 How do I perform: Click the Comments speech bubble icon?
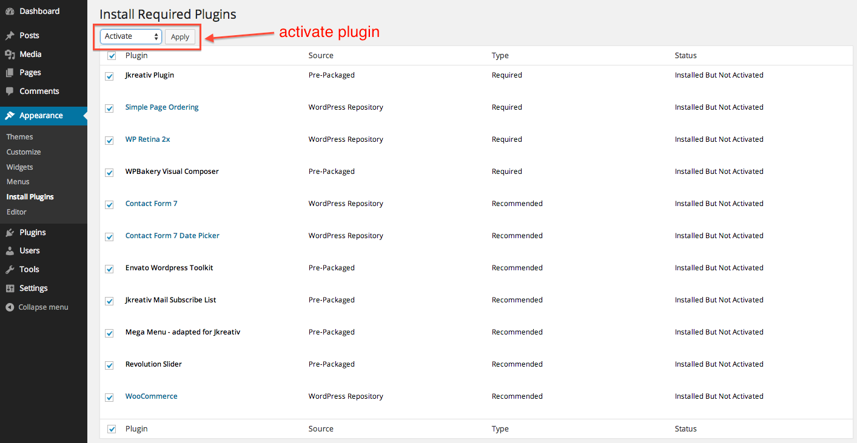point(10,92)
